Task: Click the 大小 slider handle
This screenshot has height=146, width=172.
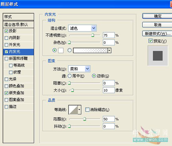Action: coord(72,90)
